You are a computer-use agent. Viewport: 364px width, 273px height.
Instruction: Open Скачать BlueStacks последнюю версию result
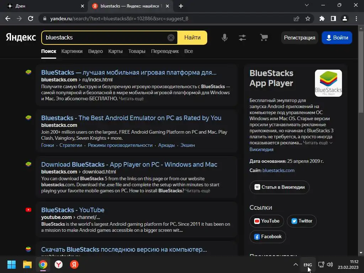pyautogui.click(x=124, y=250)
